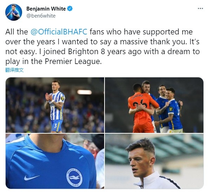The image size is (208, 192).
Task: Click the blue verified checkmark badge
Action: point(70,9)
